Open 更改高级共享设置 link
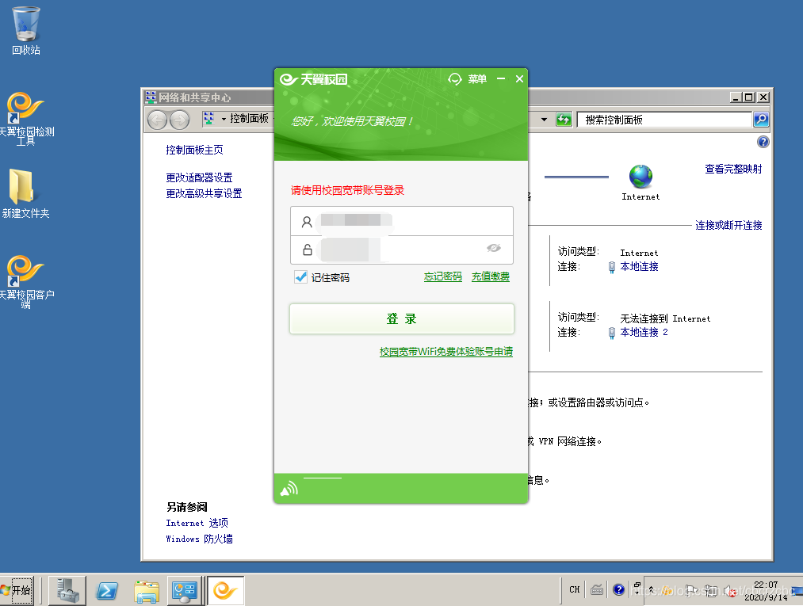 pos(204,193)
